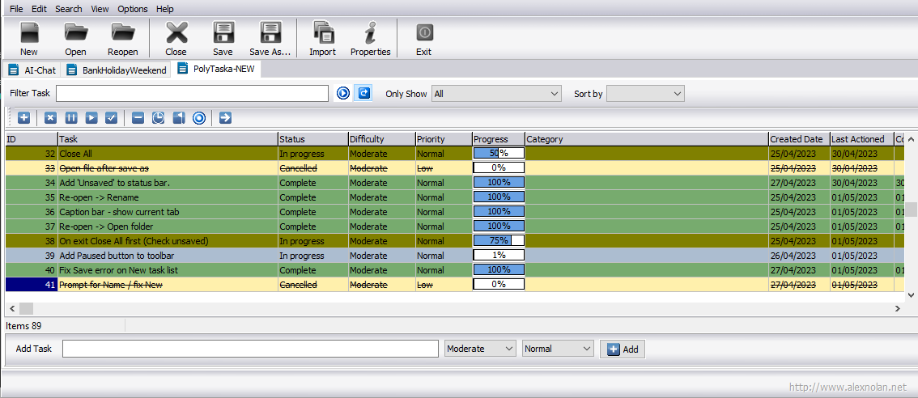Click the right-arrow icon in task toolbar

(225, 118)
